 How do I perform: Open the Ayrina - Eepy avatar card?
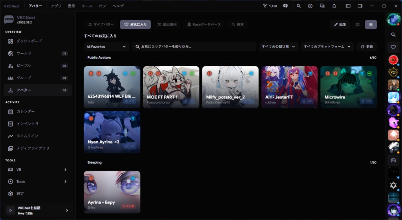click(x=112, y=192)
